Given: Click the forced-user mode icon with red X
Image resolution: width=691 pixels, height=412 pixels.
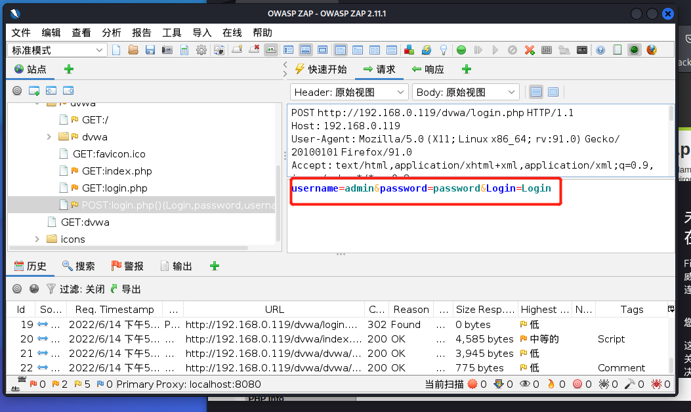Looking at the screenshot, I should tap(254, 51).
